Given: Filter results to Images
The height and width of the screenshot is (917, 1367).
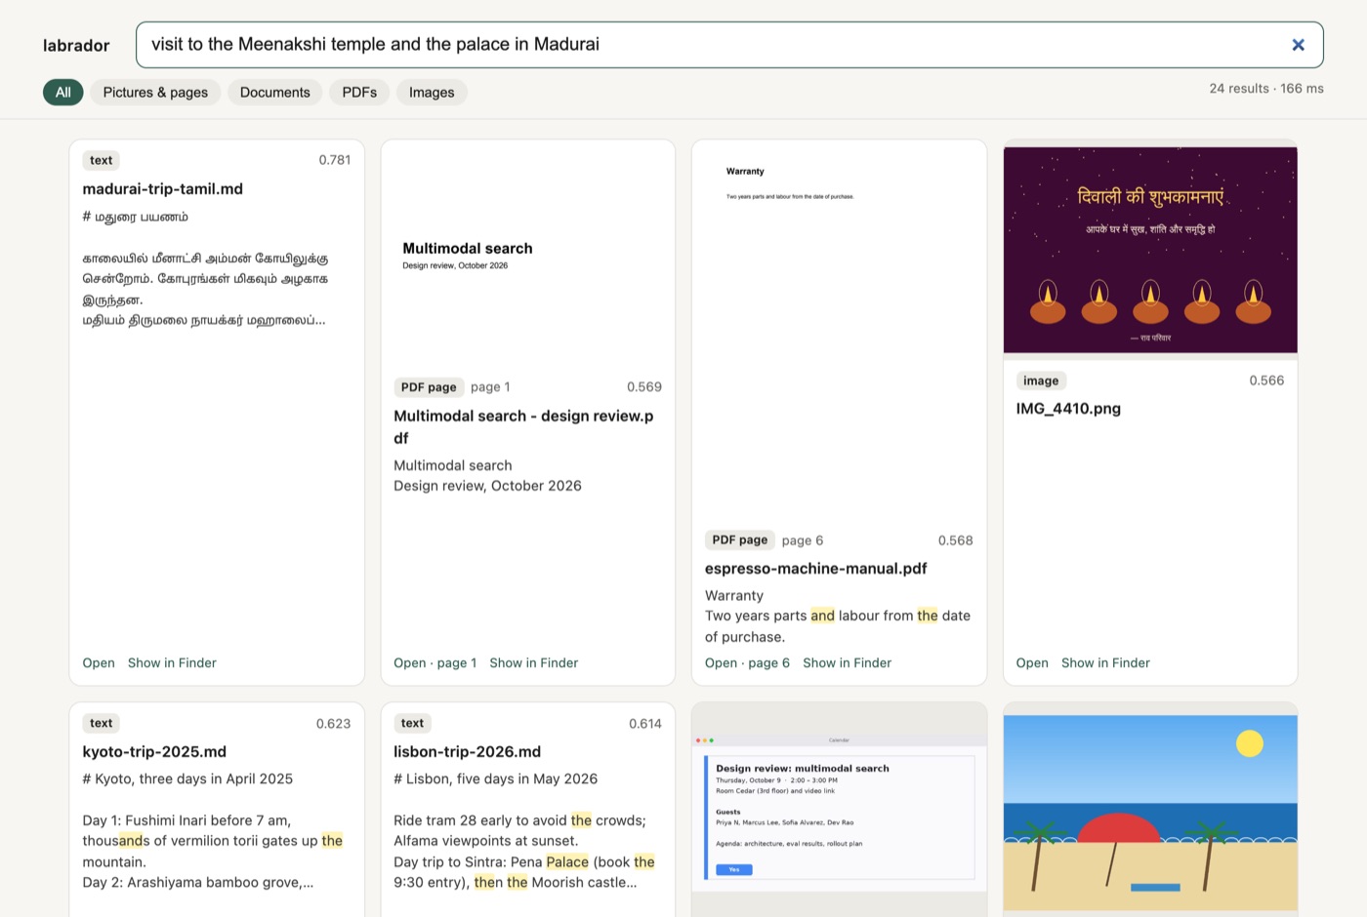Looking at the screenshot, I should (x=432, y=93).
